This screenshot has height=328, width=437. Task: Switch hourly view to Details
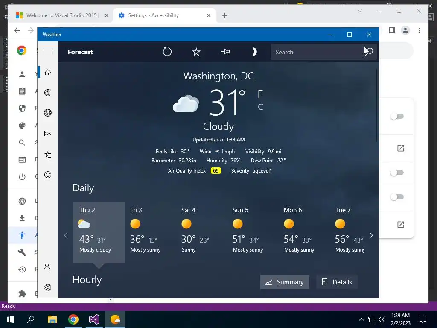click(337, 282)
